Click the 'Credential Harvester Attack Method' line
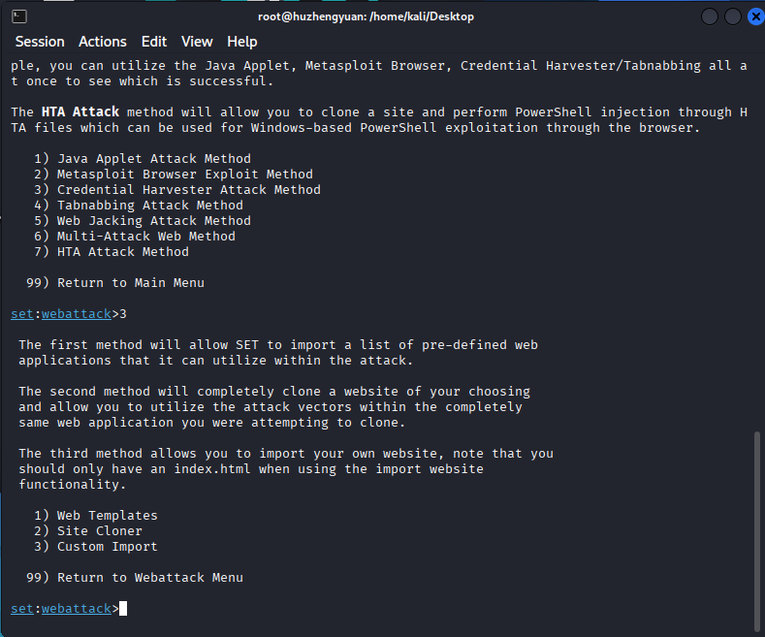 pos(177,190)
